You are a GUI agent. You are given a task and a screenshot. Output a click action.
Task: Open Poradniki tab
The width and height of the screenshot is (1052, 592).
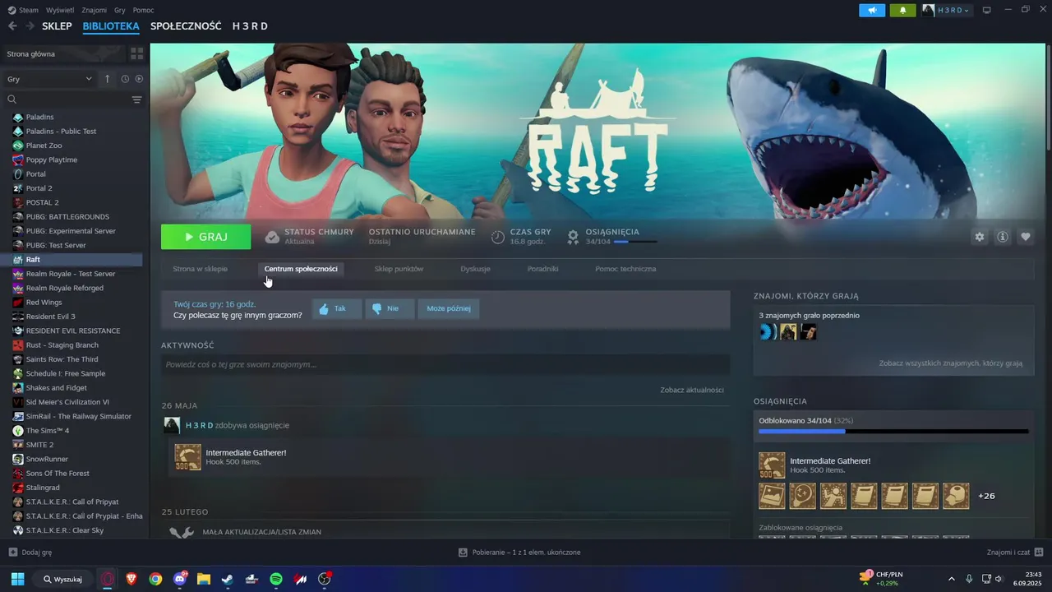(542, 269)
